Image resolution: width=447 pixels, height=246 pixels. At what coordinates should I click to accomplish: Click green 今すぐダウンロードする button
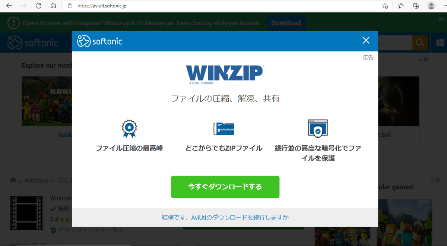click(225, 187)
